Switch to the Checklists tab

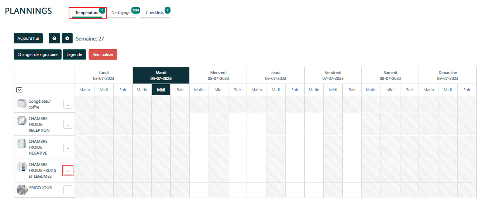pyautogui.click(x=155, y=13)
